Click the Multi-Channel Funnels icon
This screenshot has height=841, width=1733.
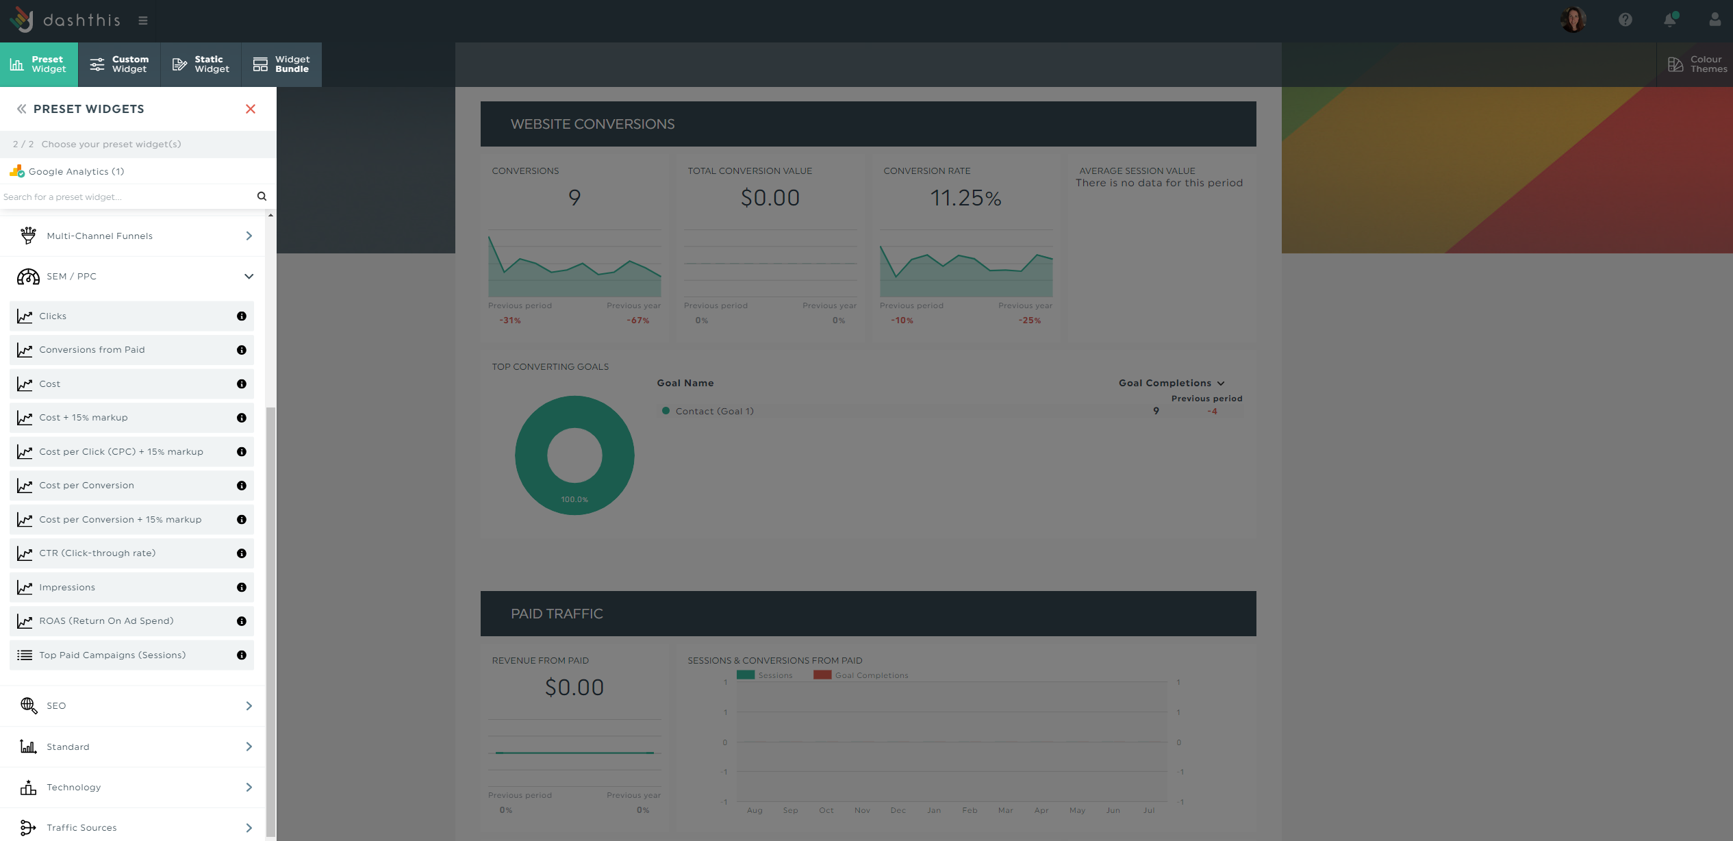pos(29,236)
